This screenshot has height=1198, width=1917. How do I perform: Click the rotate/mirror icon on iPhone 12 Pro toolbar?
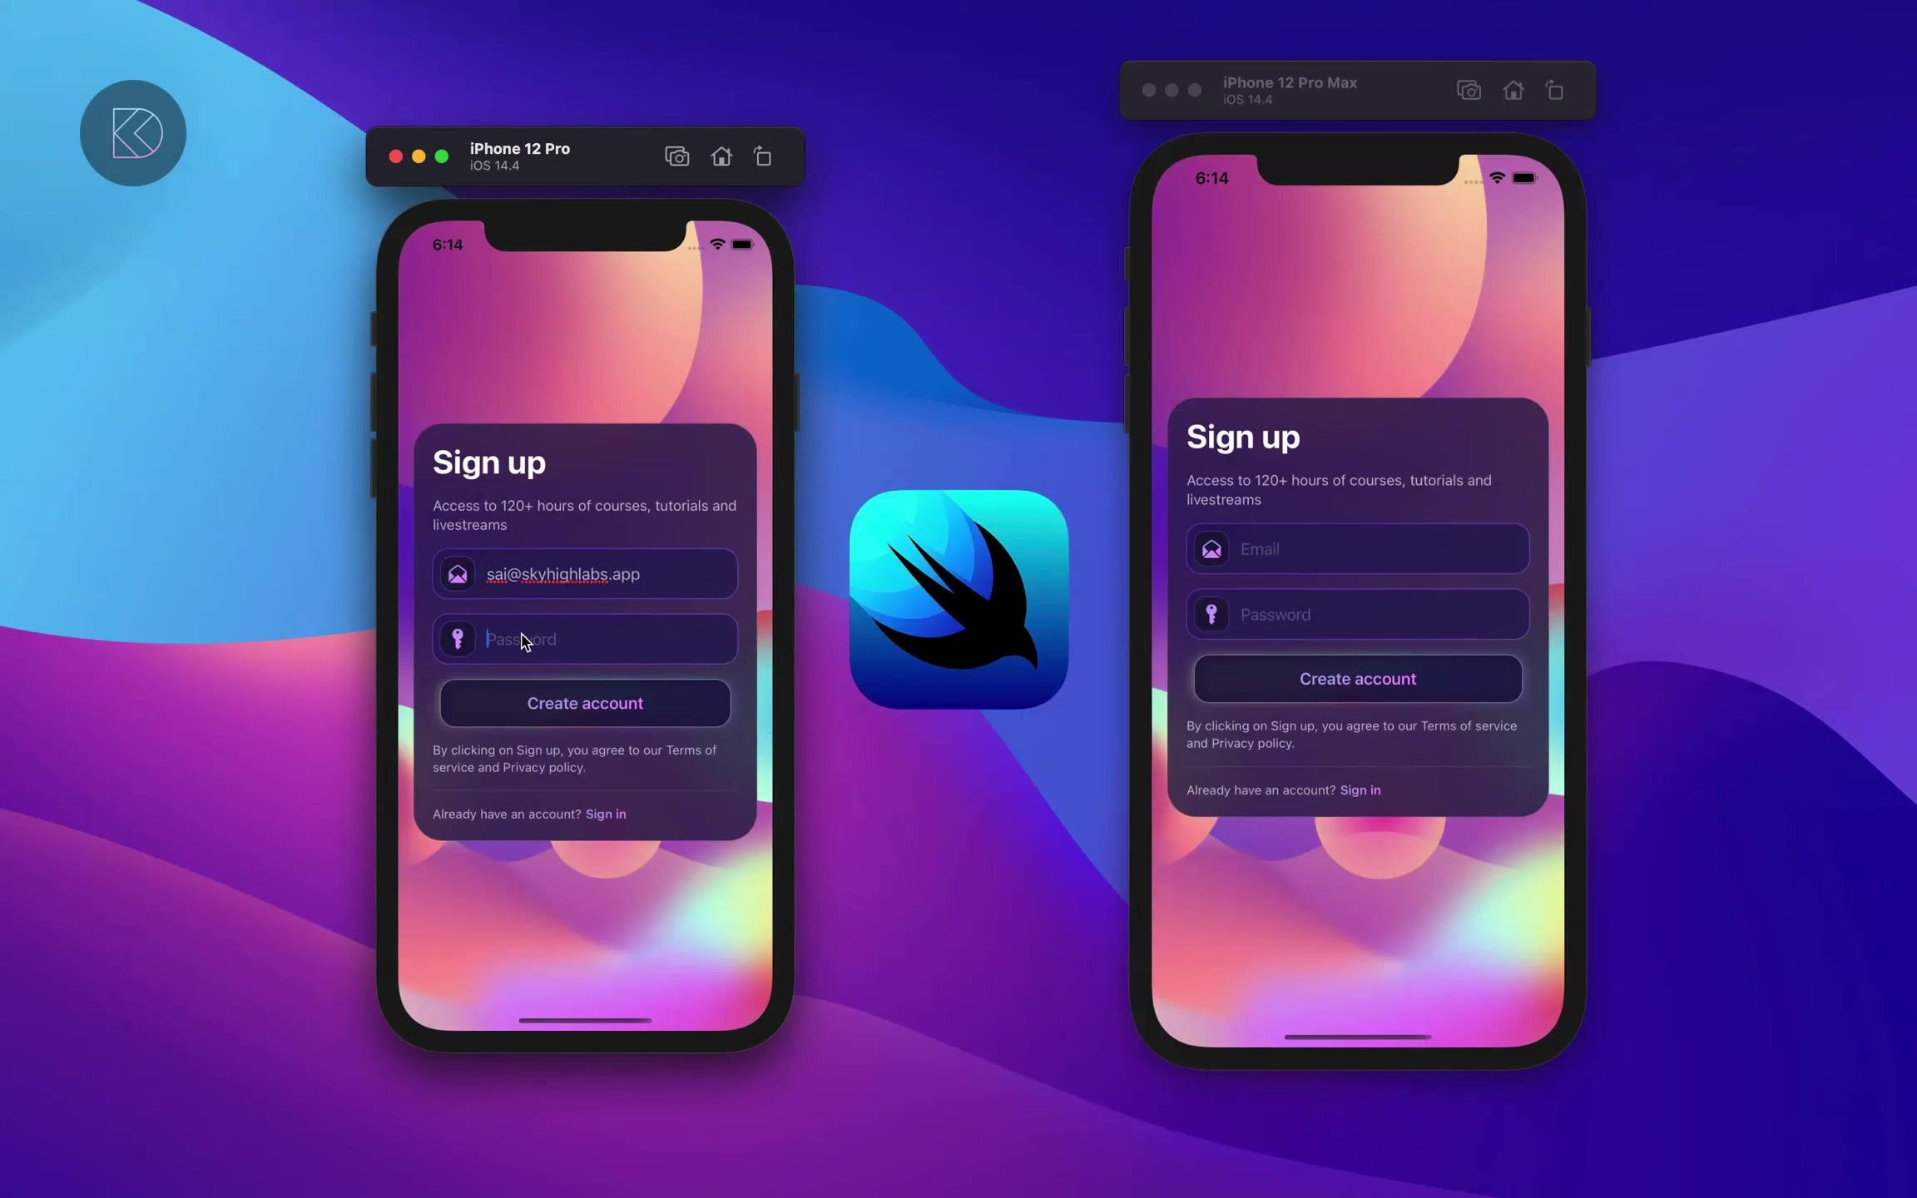763,156
